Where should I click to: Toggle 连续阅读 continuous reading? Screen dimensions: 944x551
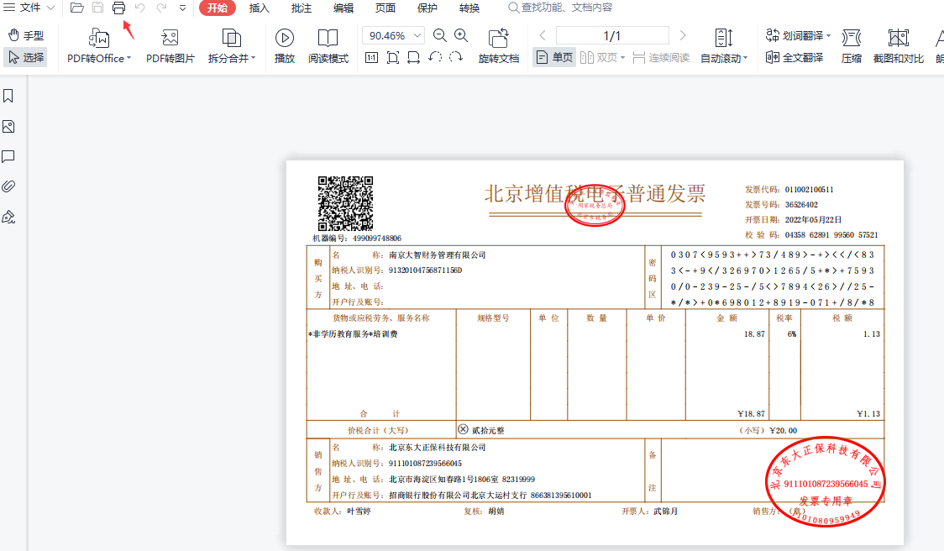point(661,57)
